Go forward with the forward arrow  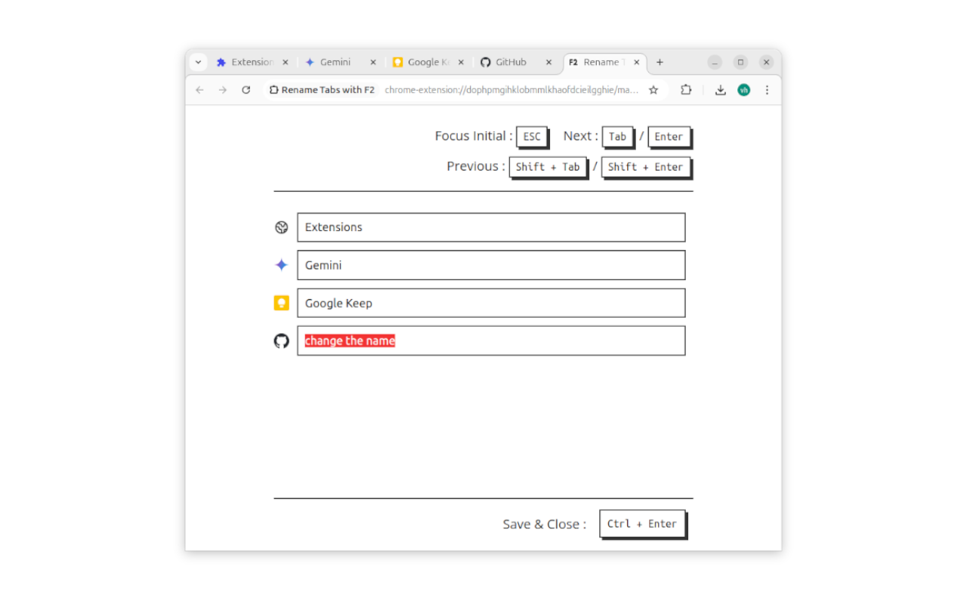(222, 90)
